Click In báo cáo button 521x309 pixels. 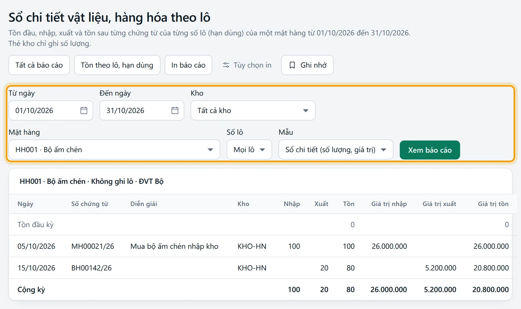pos(189,65)
